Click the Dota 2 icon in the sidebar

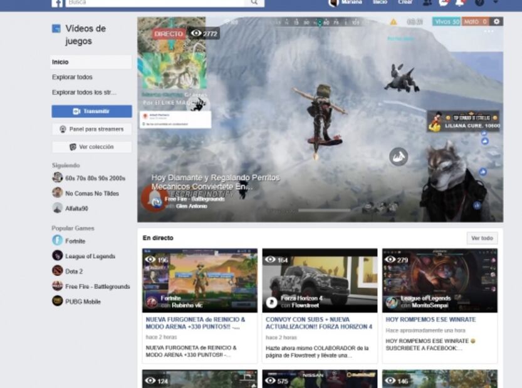(x=58, y=271)
